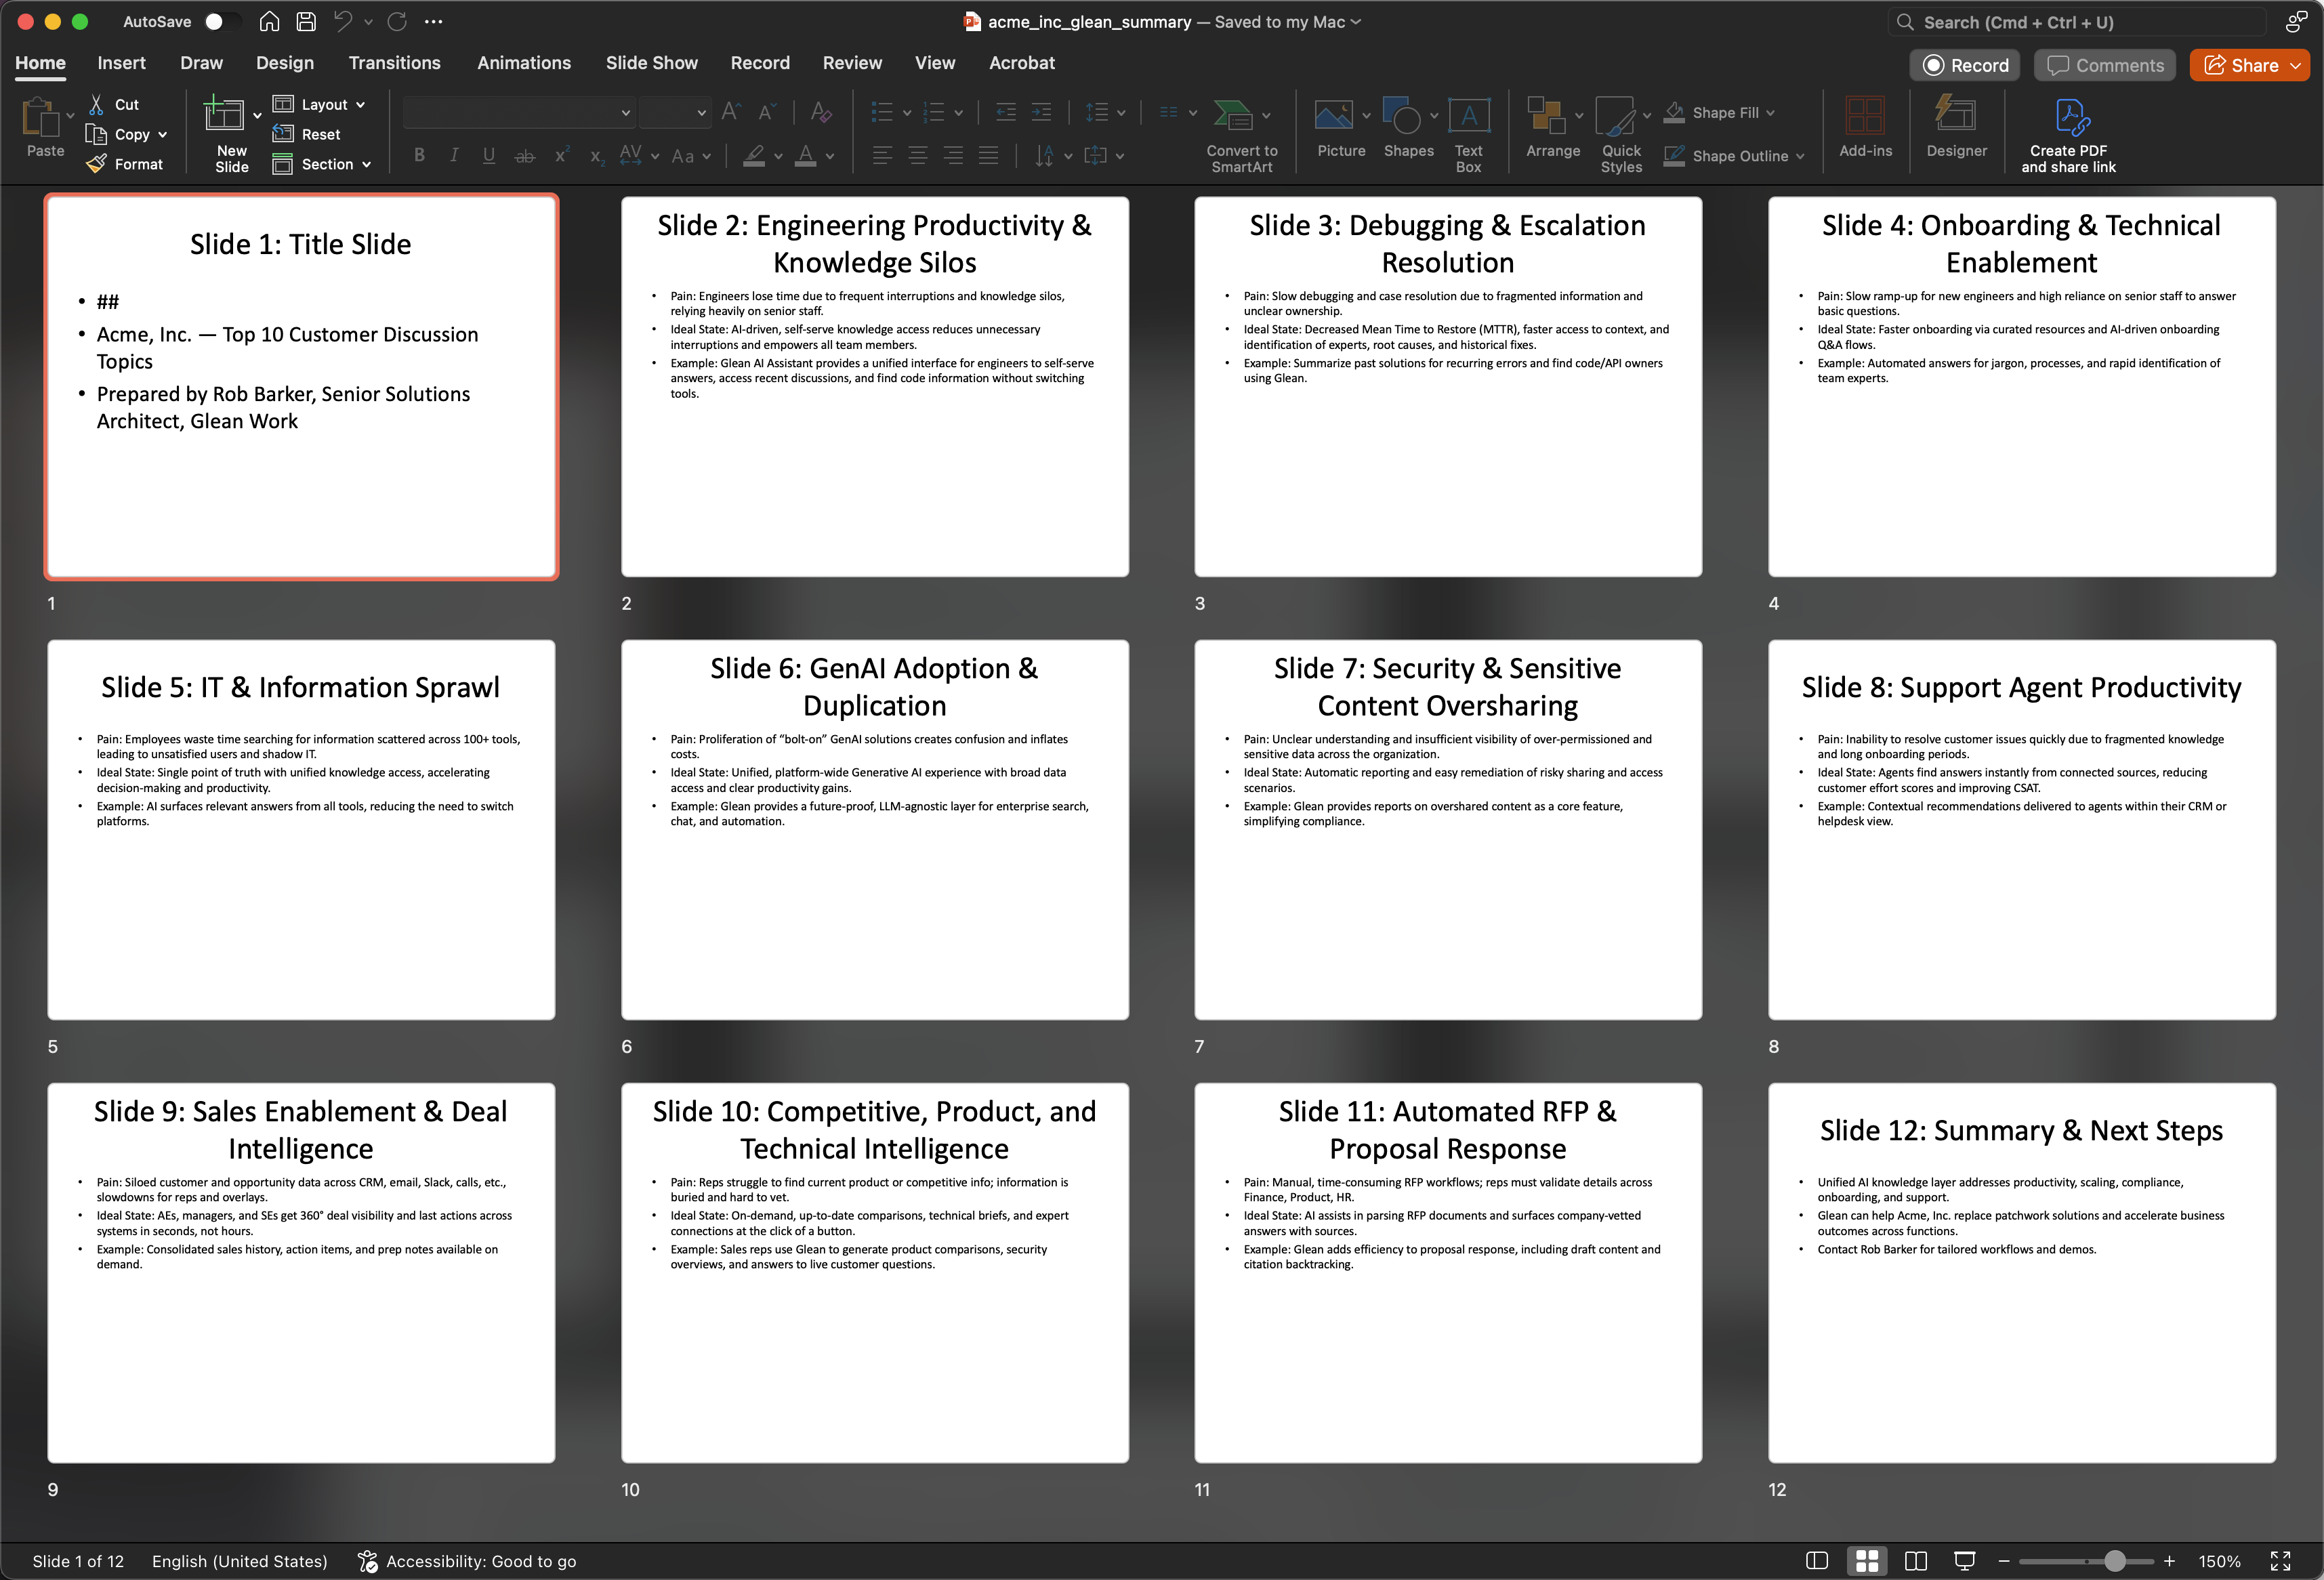Image resolution: width=2324 pixels, height=1580 pixels.
Task: Click the Home icon in title bar
Action: coord(269,21)
